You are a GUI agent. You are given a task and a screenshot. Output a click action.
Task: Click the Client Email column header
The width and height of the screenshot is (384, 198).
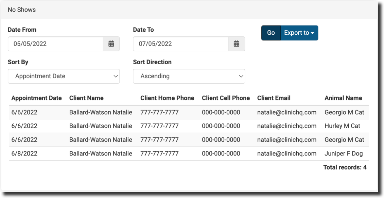[x=274, y=98]
